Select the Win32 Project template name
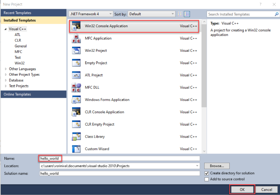The height and width of the screenshot is (195, 280). pyautogui.click(x=96, y=51)
